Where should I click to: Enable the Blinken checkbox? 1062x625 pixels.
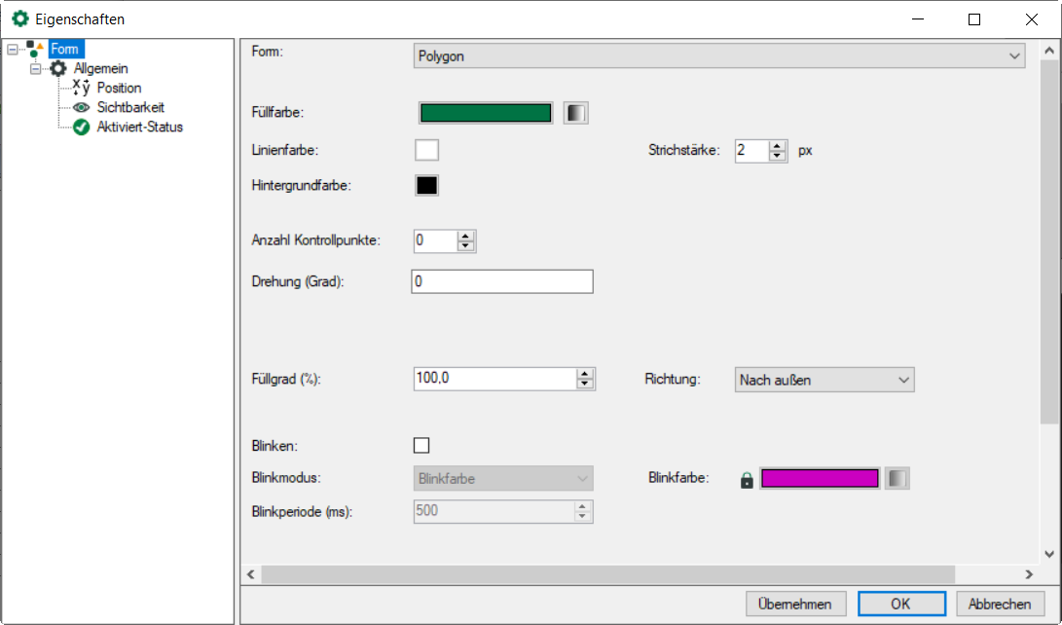tap(421, 446)
